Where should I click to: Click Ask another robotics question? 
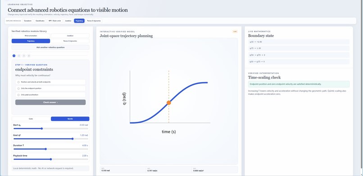coord(50,47)
